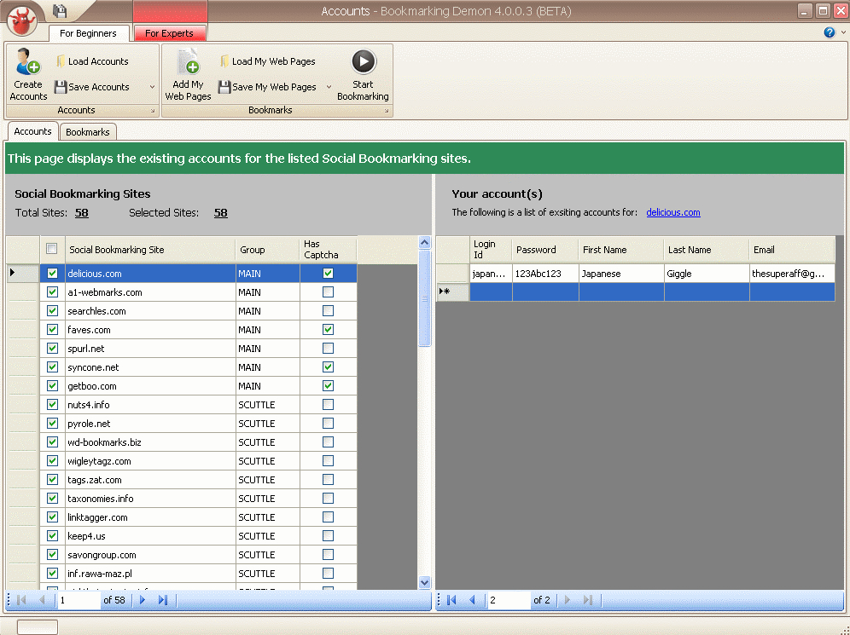Click the sites list scroll down arrow

pos(425,582)
